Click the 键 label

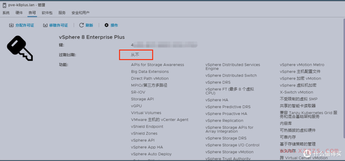(61, 45)
